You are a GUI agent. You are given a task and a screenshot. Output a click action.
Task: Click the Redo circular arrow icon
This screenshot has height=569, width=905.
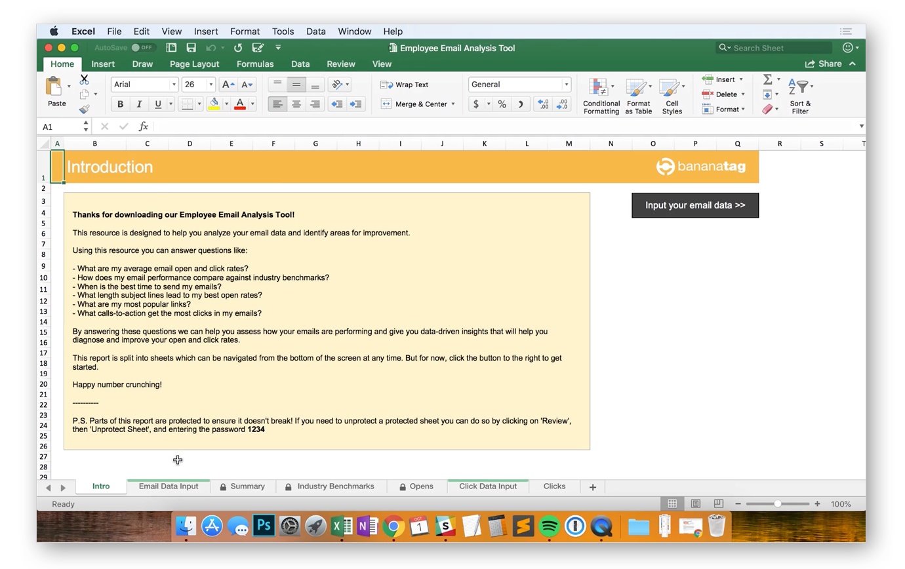238,48
